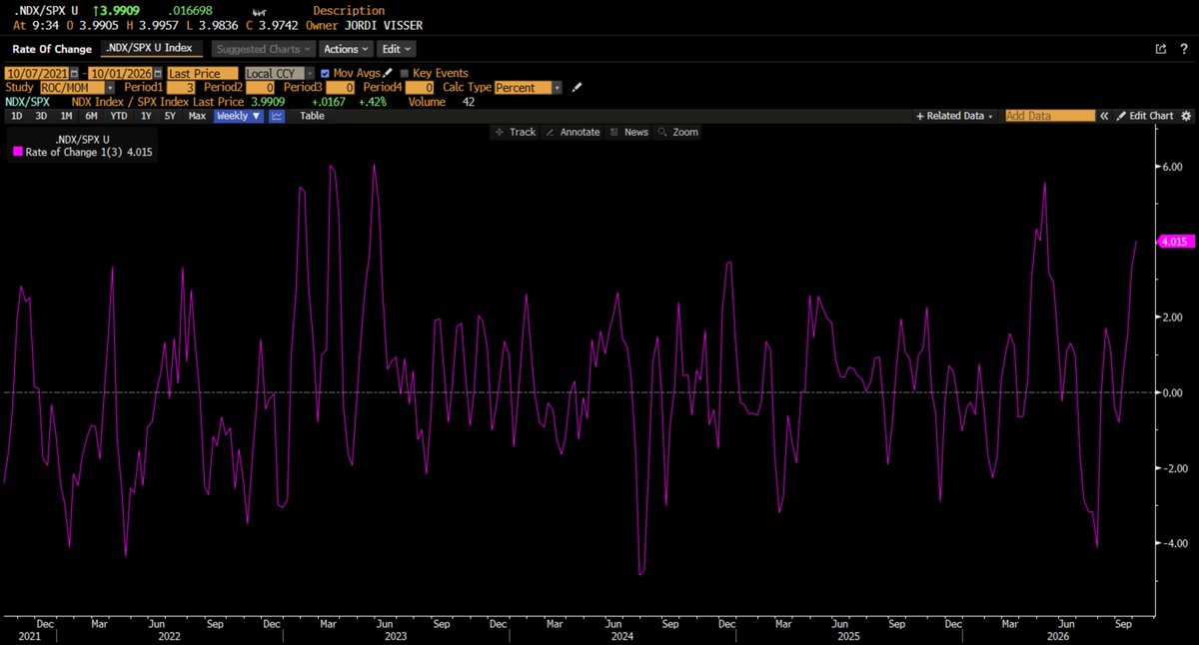Open the chart settings gear
The height and width of the screenshot is (645, 1199).
[x=1186, y=116]
